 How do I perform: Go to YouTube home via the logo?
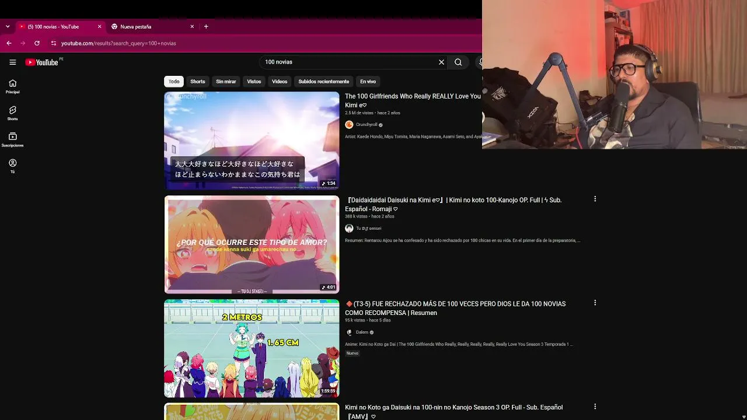pos(42,62)
